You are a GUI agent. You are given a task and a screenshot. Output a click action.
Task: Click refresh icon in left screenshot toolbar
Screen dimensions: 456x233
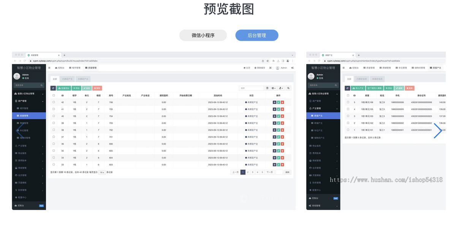pyautogui.click(x=53, y=88)
